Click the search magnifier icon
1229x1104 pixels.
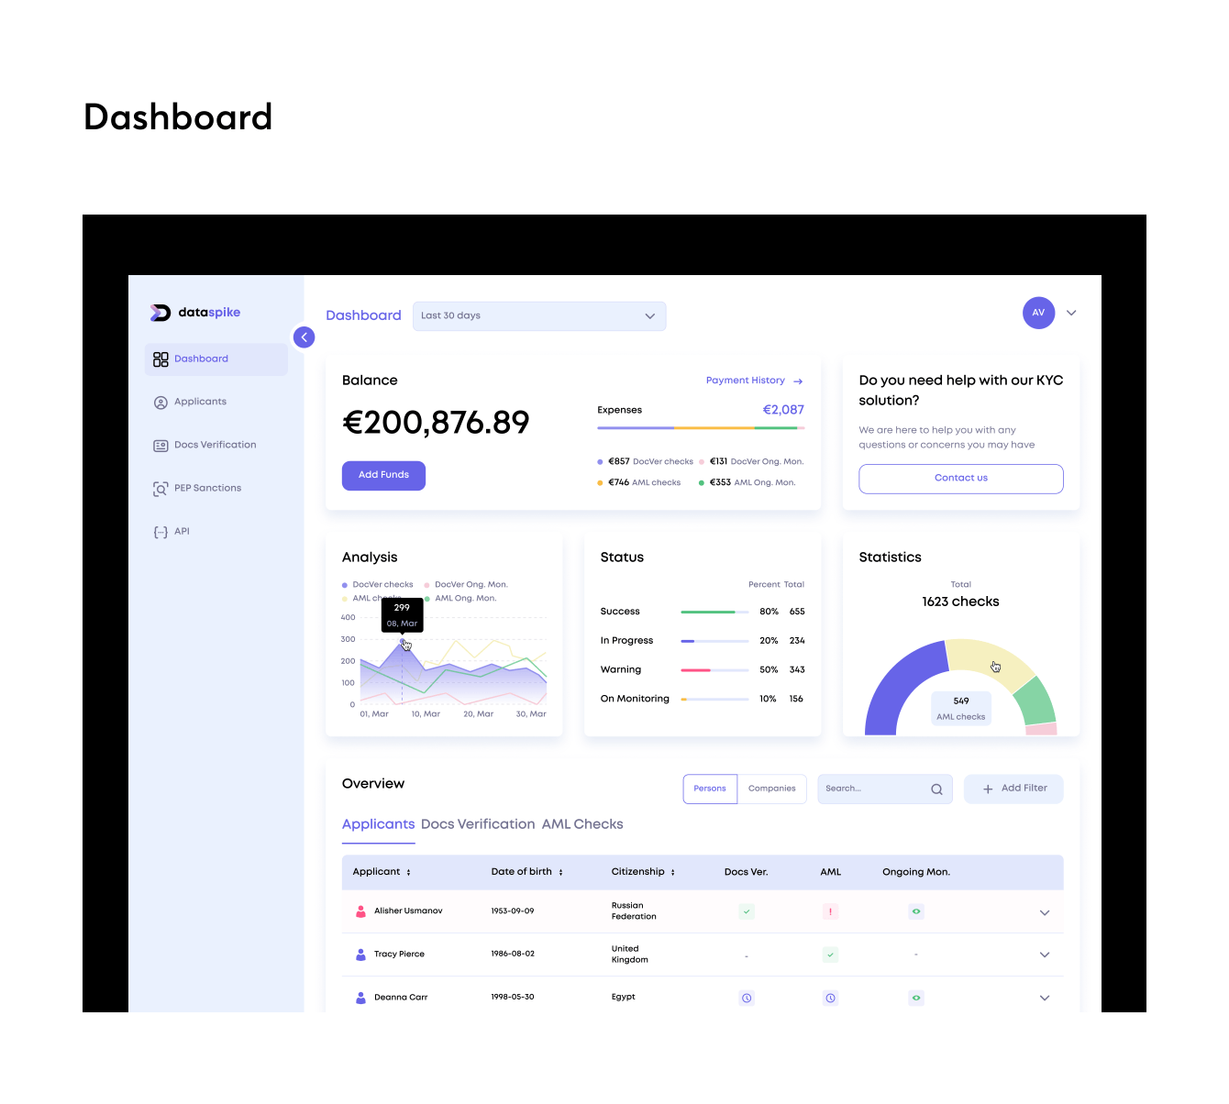coord(936,789)
